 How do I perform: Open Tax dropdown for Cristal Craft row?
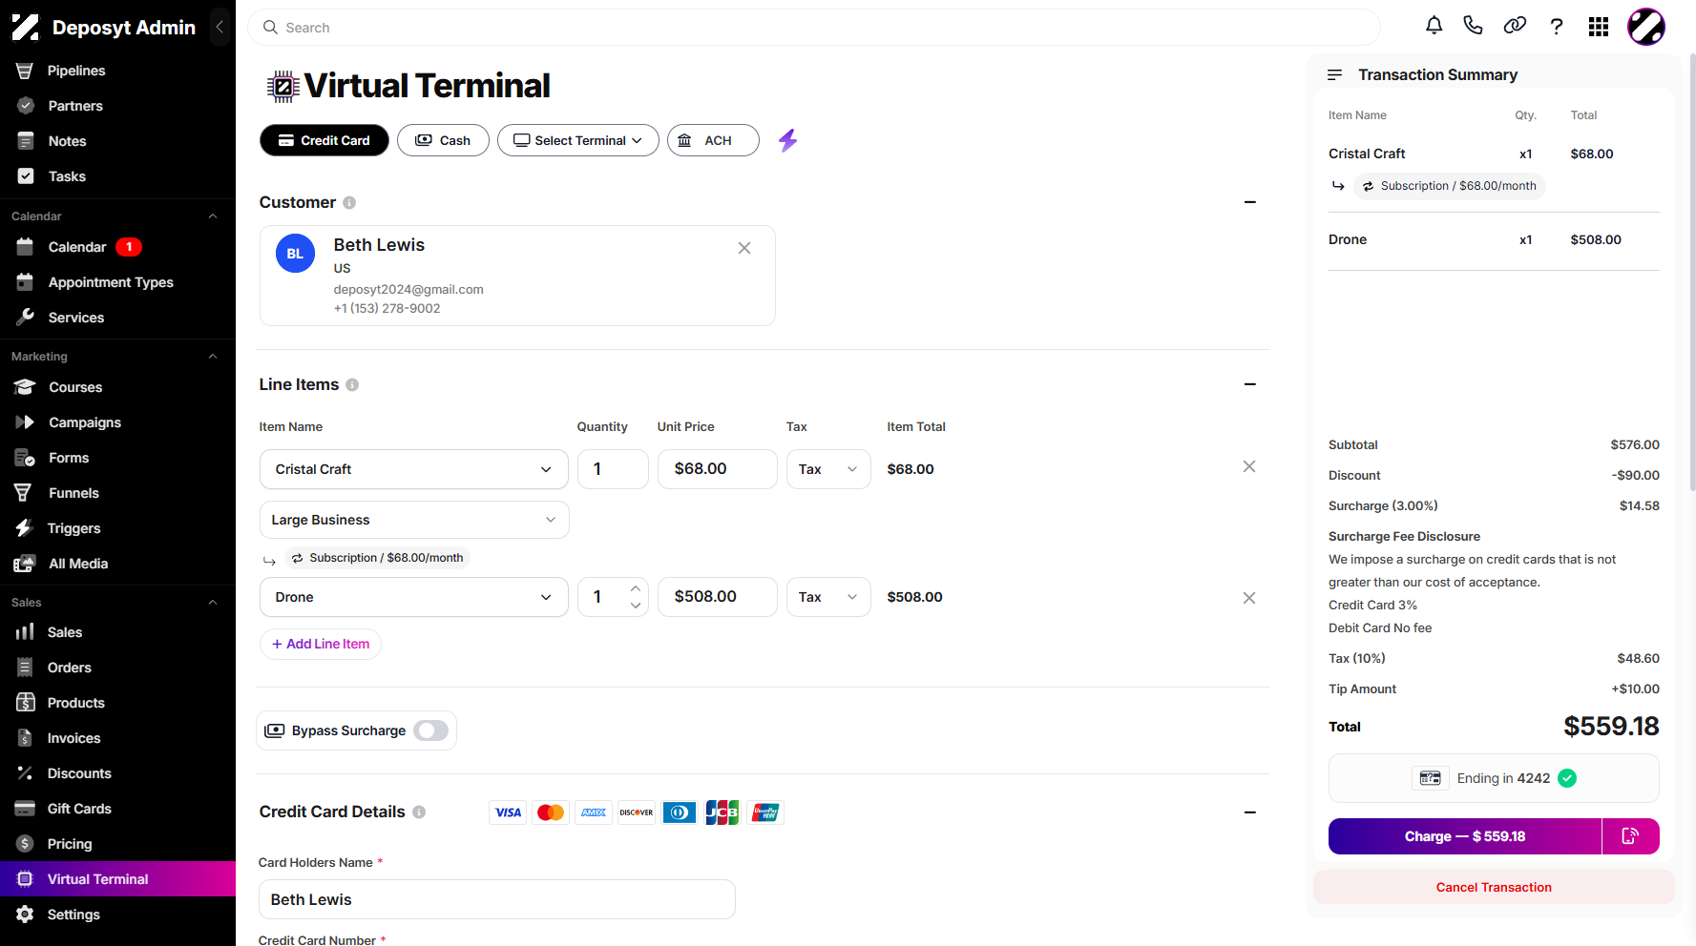828,469
